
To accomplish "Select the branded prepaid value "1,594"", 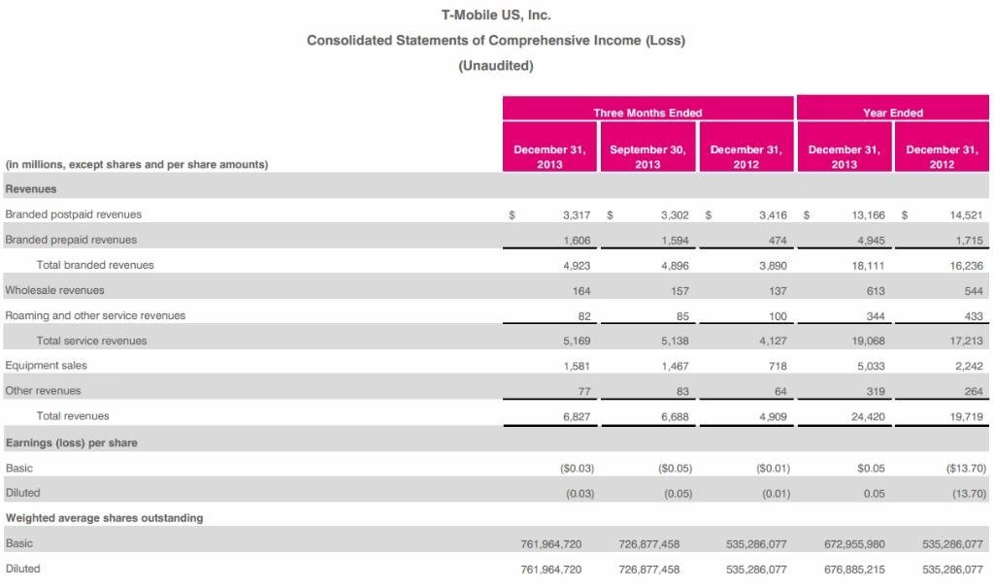I will tap(675, 241).
